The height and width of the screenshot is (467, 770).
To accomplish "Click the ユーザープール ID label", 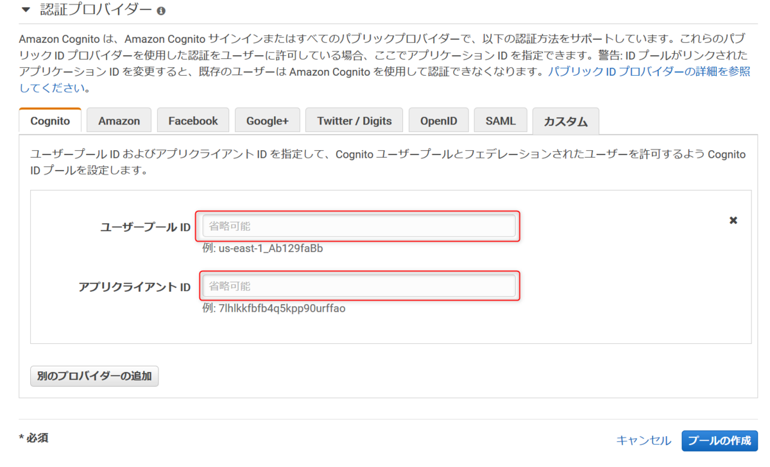I will point(145,227).
